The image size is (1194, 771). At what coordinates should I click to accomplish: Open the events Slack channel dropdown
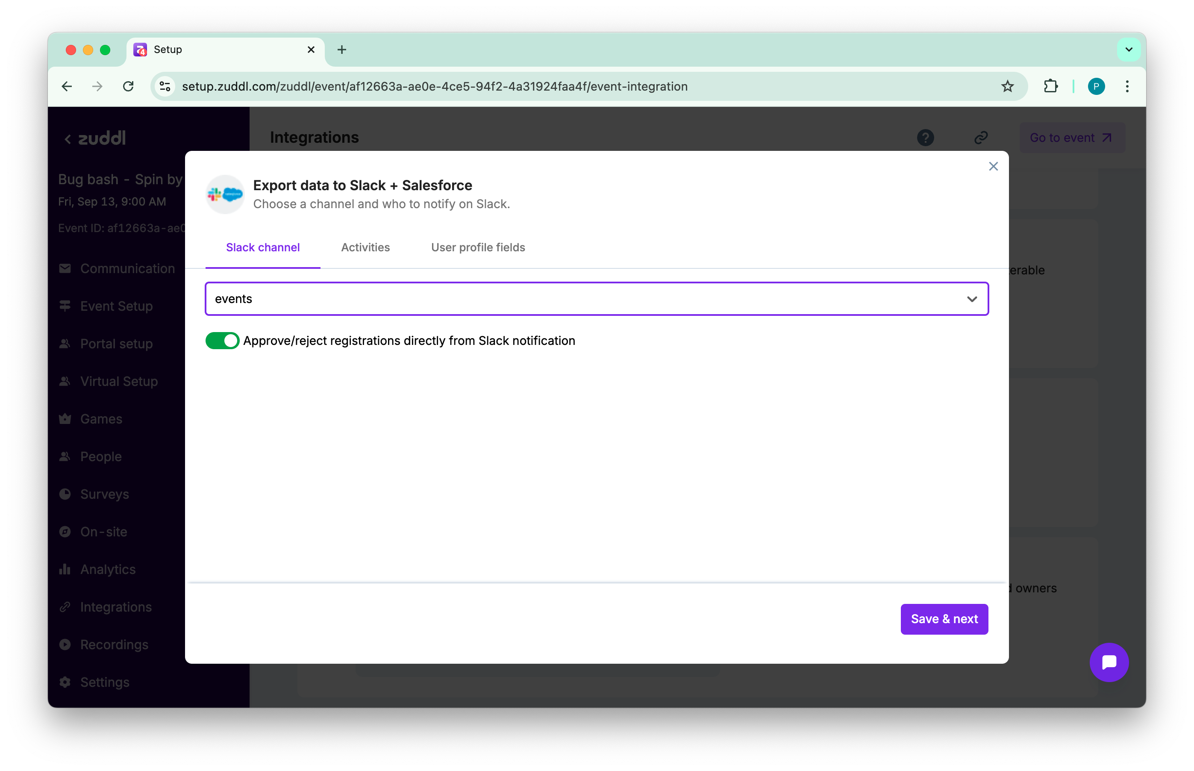(x=972, y=299)
